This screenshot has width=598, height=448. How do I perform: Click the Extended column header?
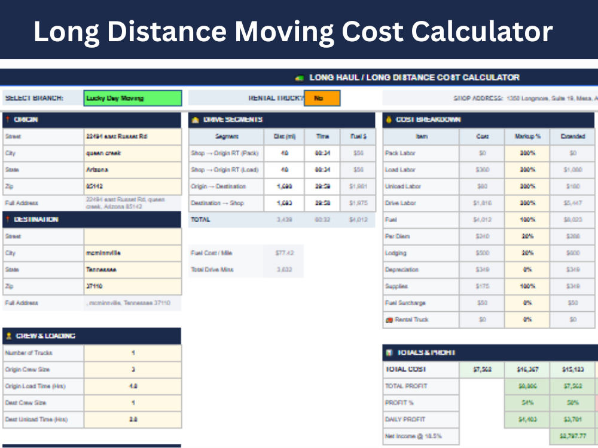[572, 136]
